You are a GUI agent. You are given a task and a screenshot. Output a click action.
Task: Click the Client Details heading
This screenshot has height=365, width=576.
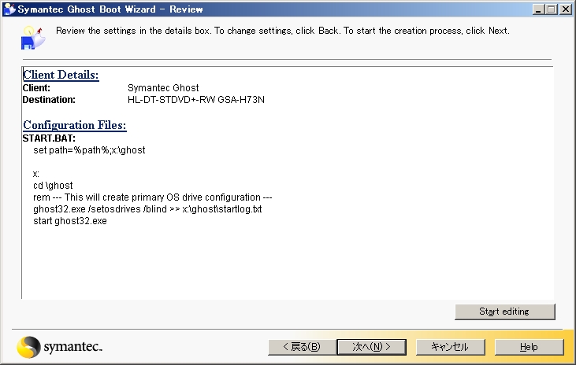[61, 75]
